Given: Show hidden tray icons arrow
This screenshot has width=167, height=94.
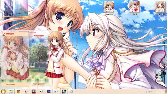Looking at the screenshot, I should click(x=140, y=92).
